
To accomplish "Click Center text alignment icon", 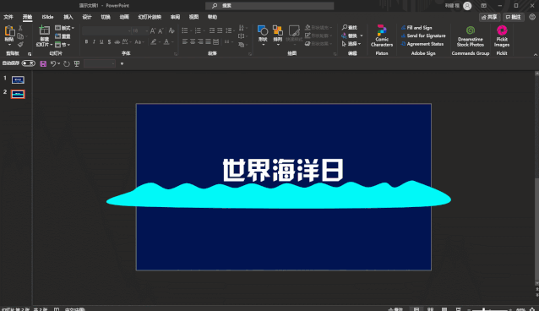I will pos(193,41).
